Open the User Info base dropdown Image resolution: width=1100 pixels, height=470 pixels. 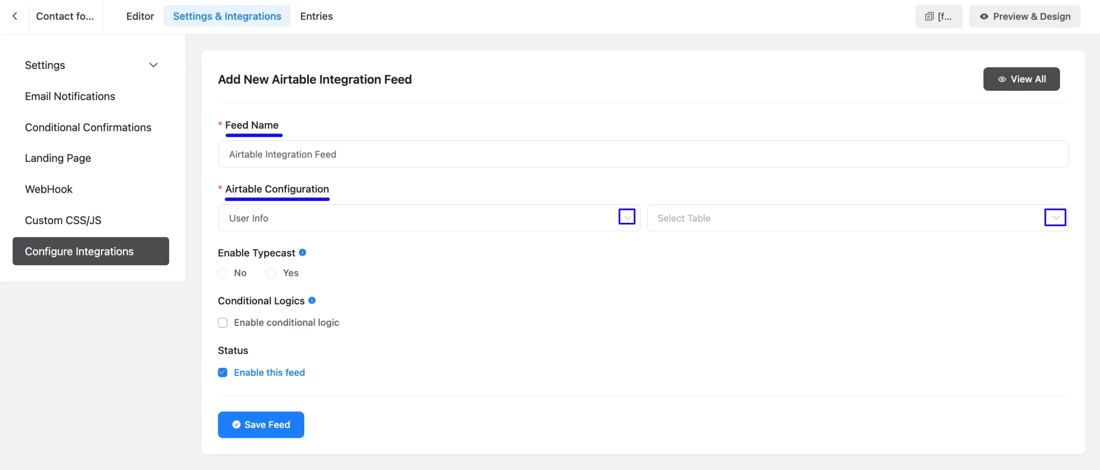(x=429, y=218)
